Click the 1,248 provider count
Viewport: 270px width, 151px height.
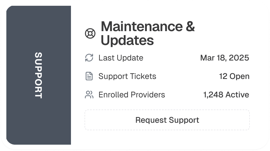pos(214,95)
